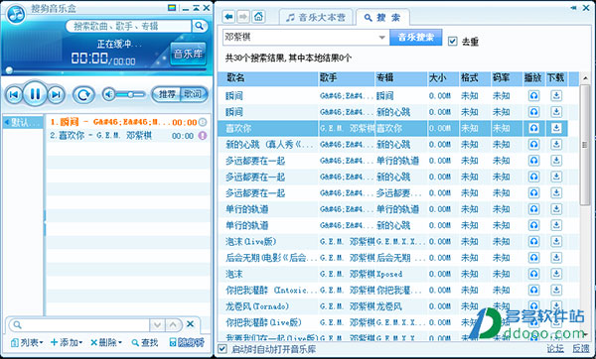This screenshot has height=359, width=596.
Task: Play the 你把我灌醉 (Intoxic result
Action: click(x=534, y=290)
